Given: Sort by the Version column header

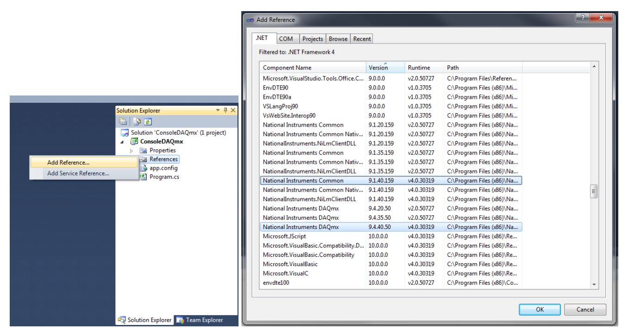Looking at the screenshot, I should [x=385, y=67].
